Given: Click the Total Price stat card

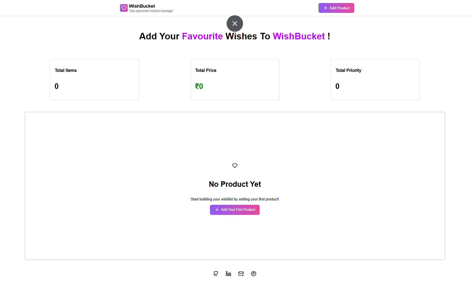Looking at the screenshot, I should coord(235,80).
